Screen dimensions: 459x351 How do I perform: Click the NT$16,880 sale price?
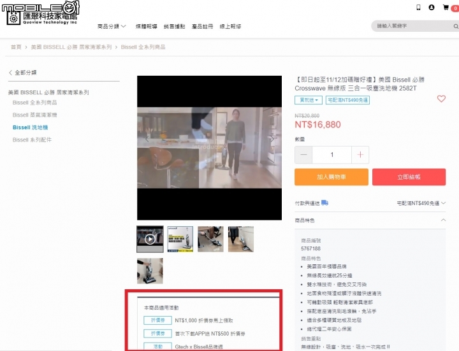point(318,125)
